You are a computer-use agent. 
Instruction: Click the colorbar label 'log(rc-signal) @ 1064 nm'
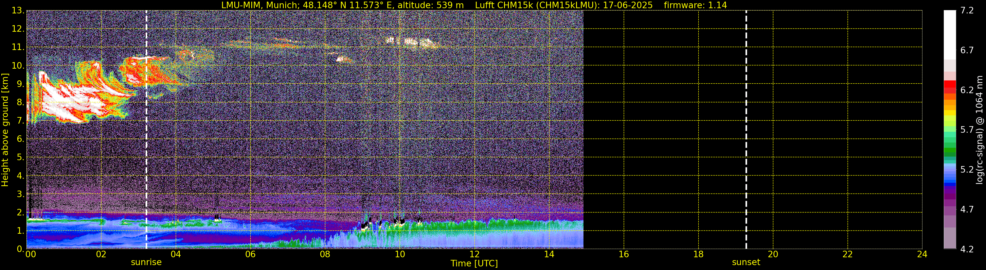979,130
